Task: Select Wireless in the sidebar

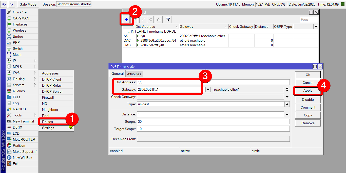Action: tap(19, 30)
